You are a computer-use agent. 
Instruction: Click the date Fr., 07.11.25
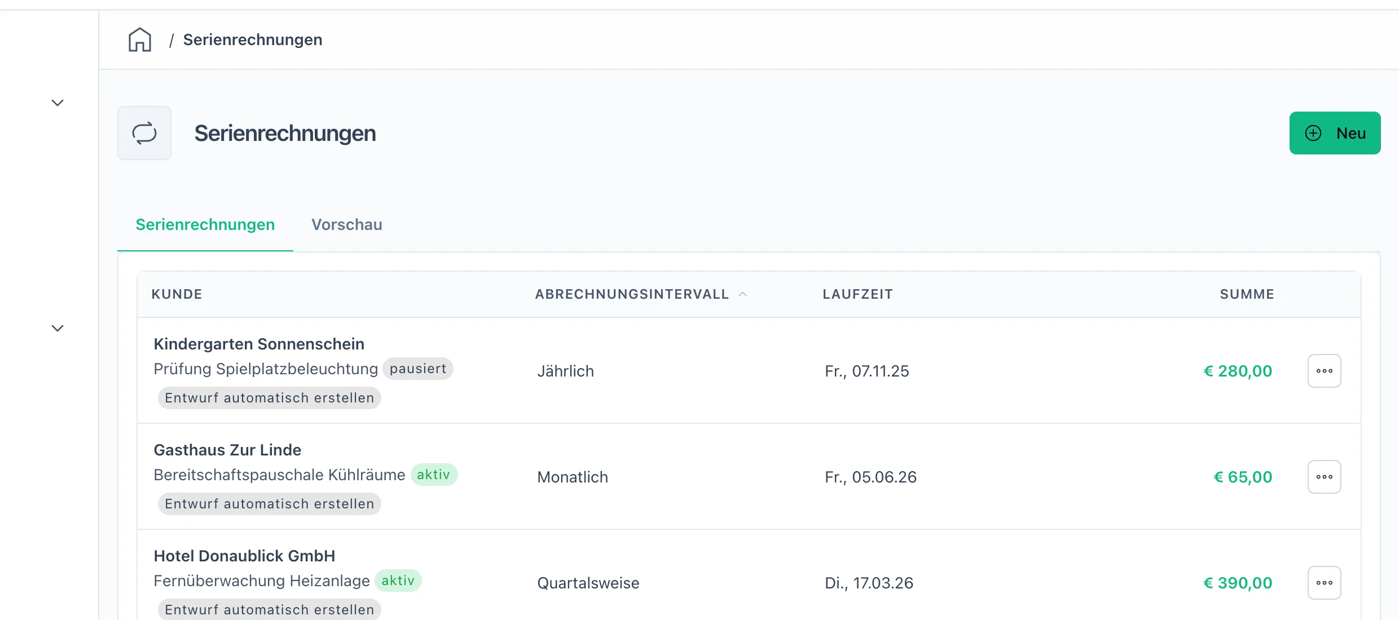(867, 371)
